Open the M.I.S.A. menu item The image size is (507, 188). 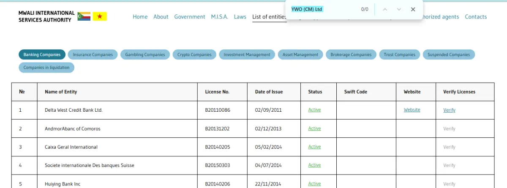click(x=220, y=17)
